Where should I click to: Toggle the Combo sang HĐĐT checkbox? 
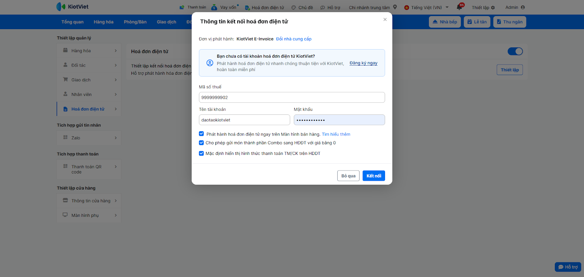pyautogui.click(x=201, y=143)
